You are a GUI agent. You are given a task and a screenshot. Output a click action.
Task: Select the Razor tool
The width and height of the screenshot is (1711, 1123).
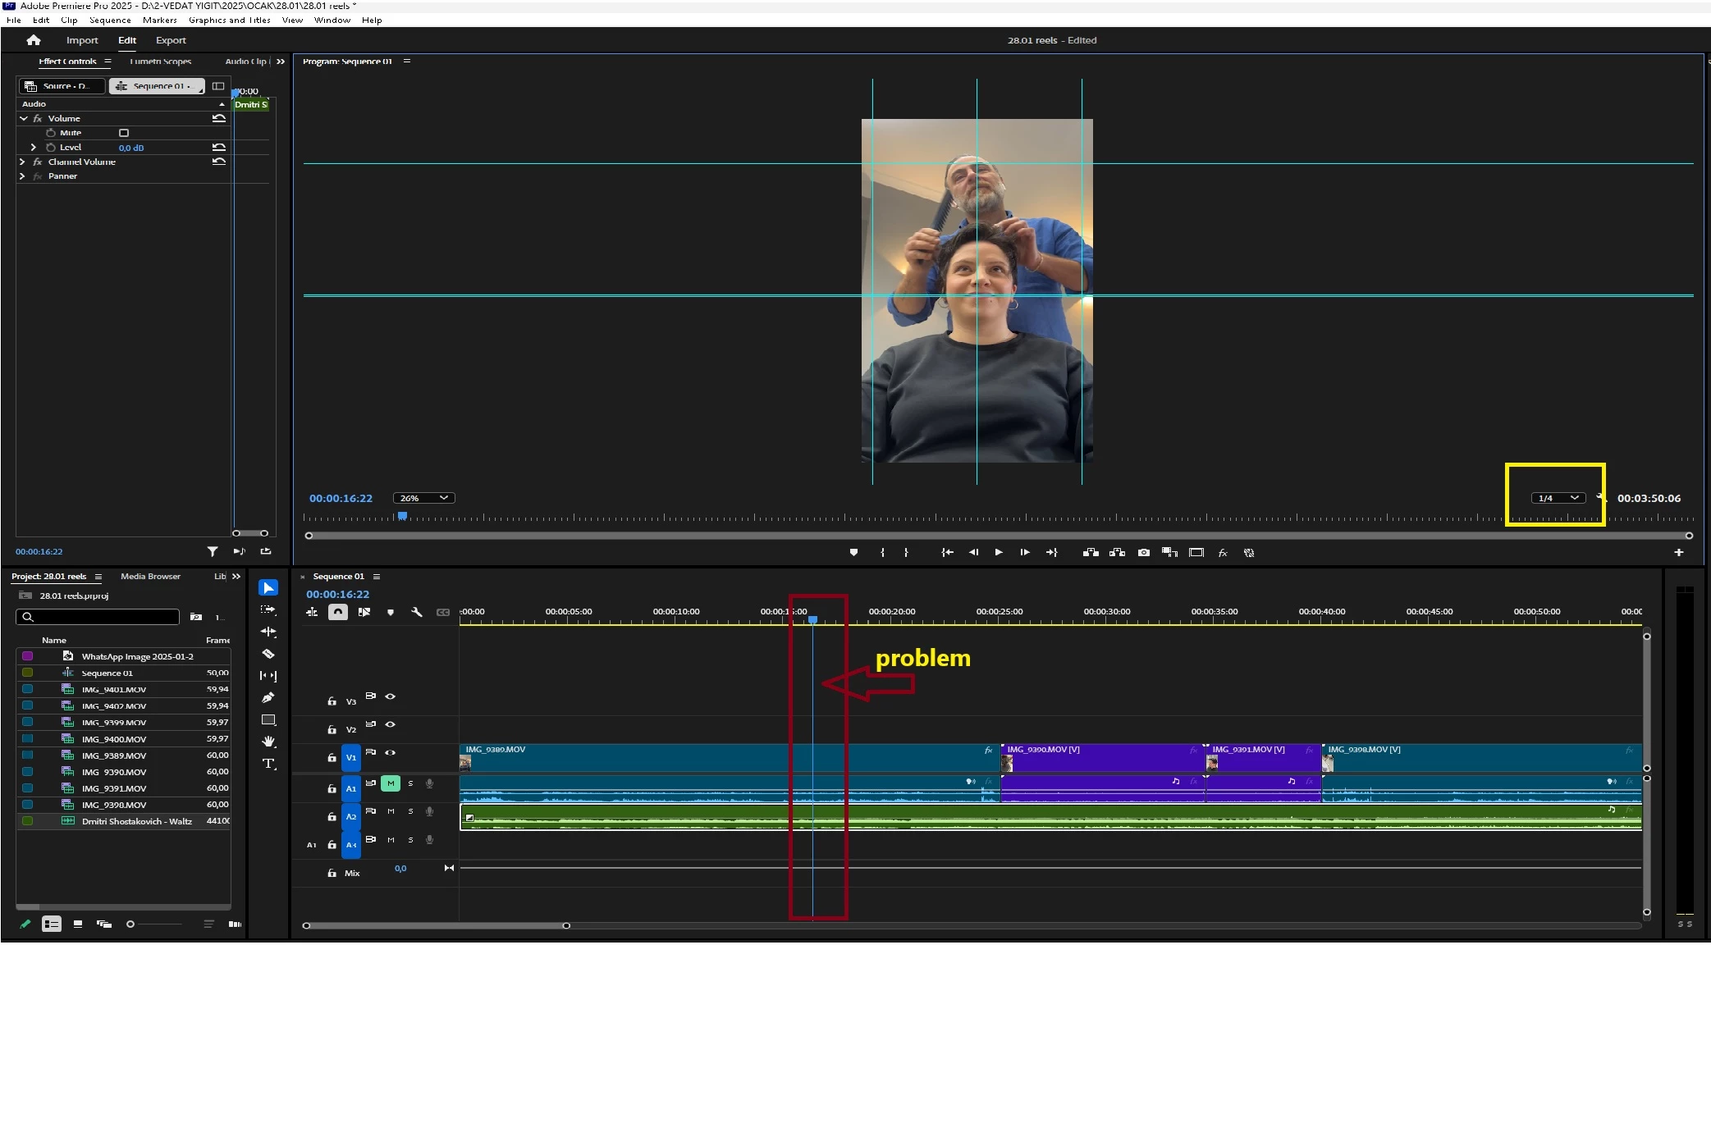[x=268, y=654]
